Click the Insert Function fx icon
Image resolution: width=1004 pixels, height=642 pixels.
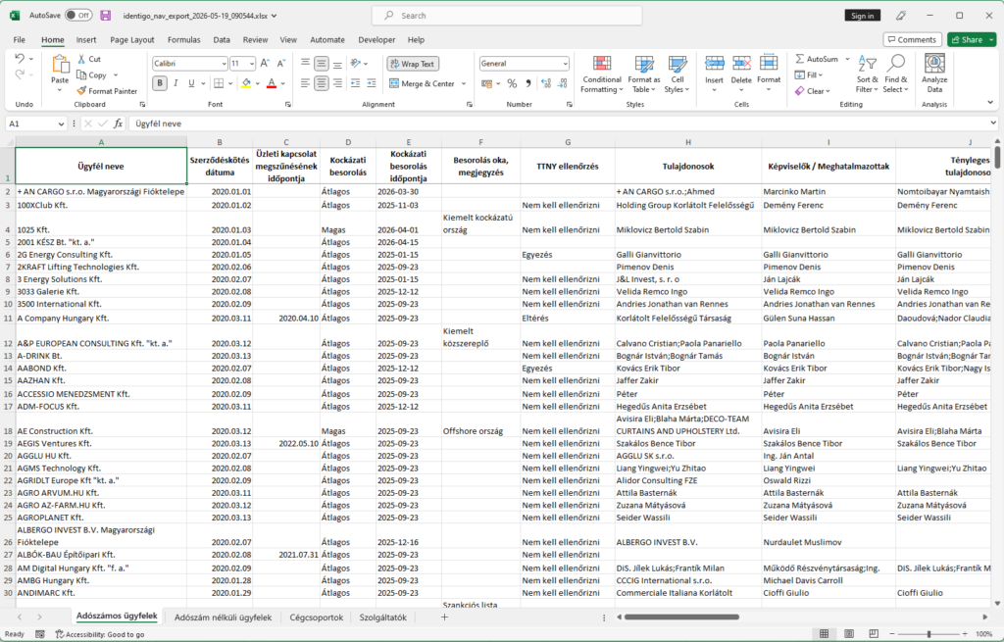[x=118, y=123]
